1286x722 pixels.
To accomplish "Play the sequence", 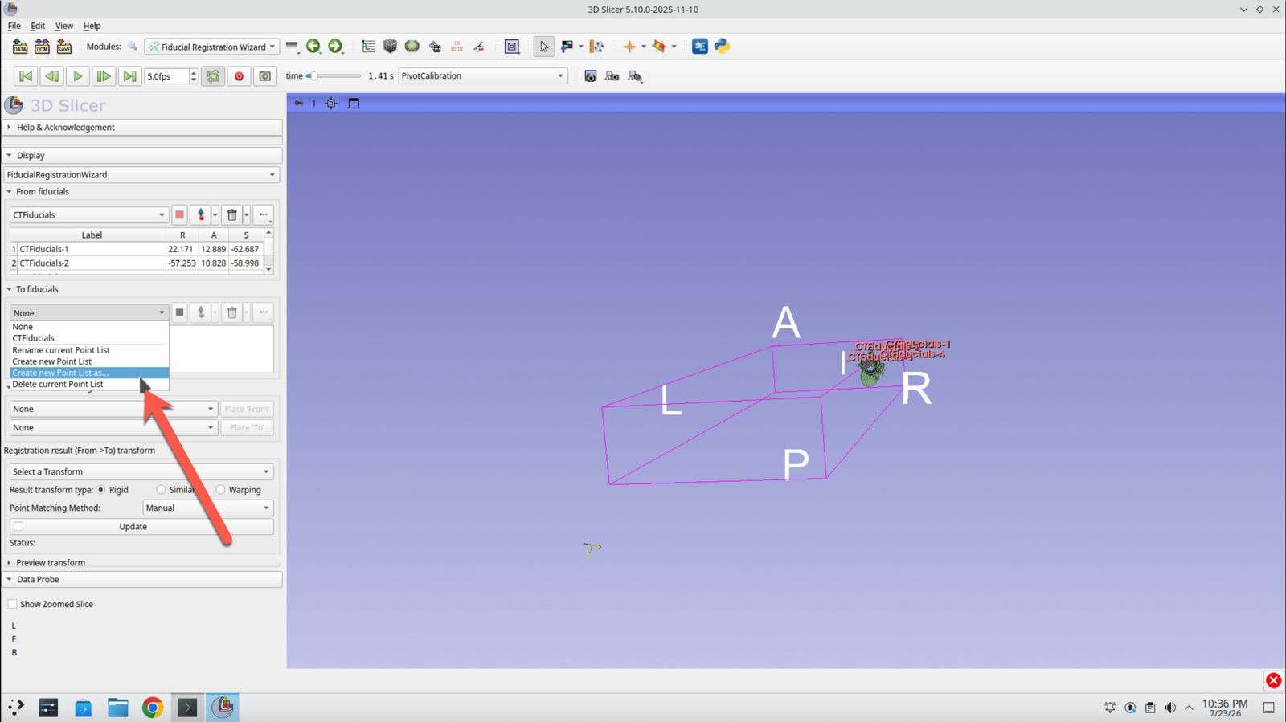I will [78, 76].
